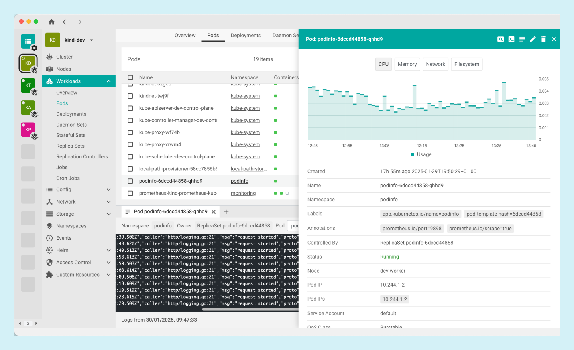The height and width of the screenshot is (350, 574).
Task: Collapse the Workloads section
Action: [x=108, y=81]
